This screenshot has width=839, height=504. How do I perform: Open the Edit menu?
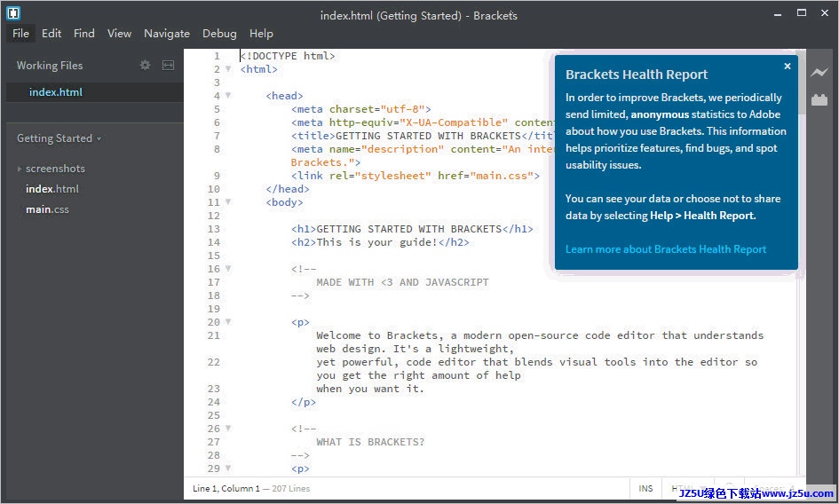click(x=51, y=33)
